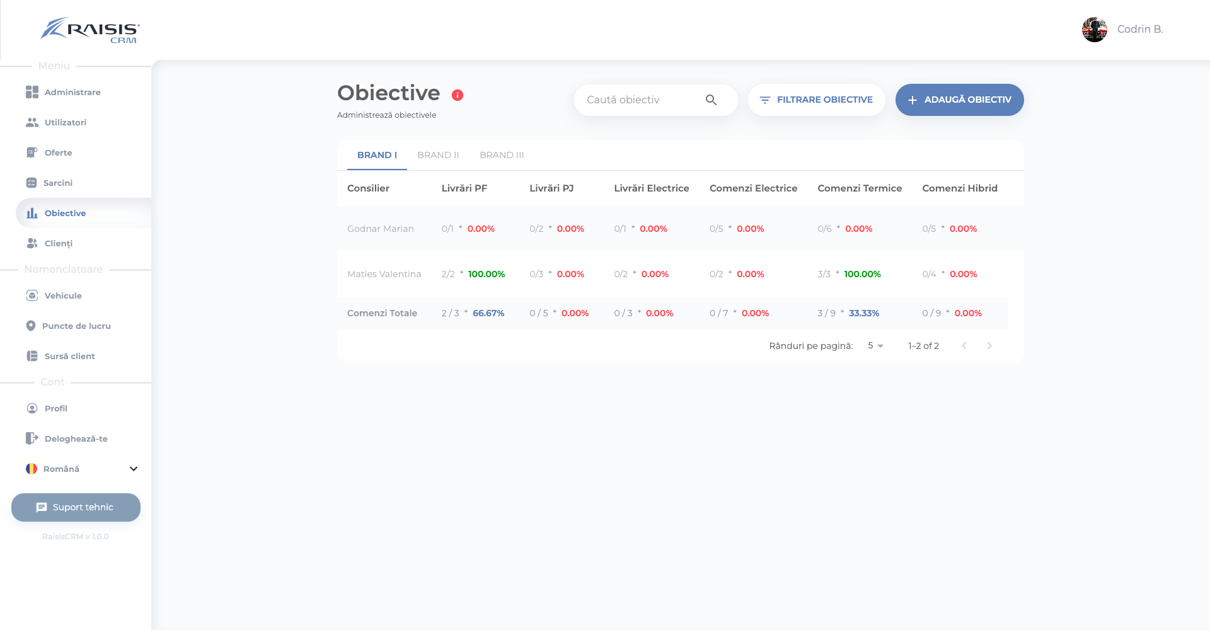This screenshot has width=1210, height=630.
Task: Click the Suport tehnic chat button
Action: coord(76,507)
